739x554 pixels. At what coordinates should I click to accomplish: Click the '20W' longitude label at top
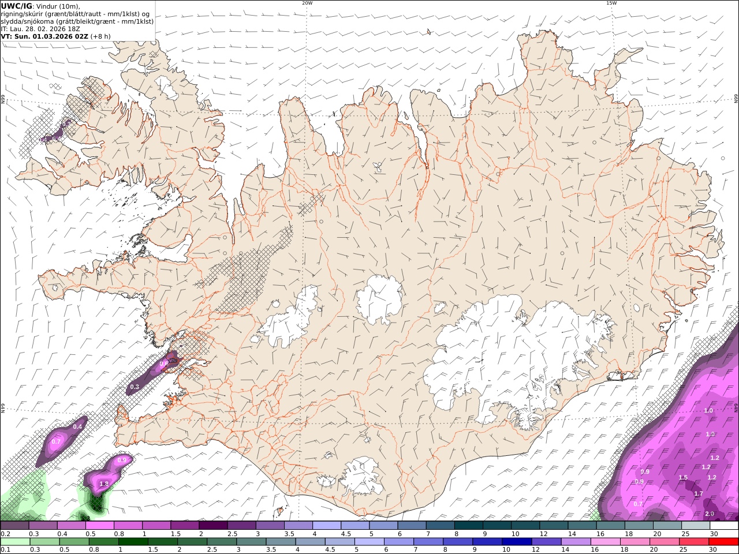307,3
